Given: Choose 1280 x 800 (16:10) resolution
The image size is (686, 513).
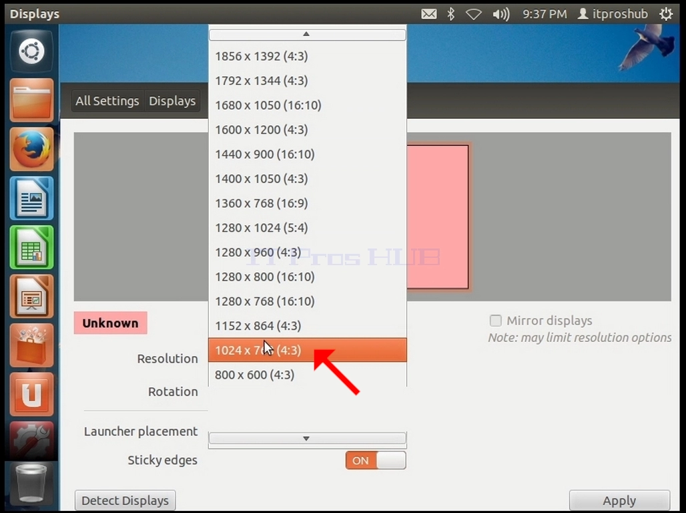Looking at the screenshot, I should (308, 277).
